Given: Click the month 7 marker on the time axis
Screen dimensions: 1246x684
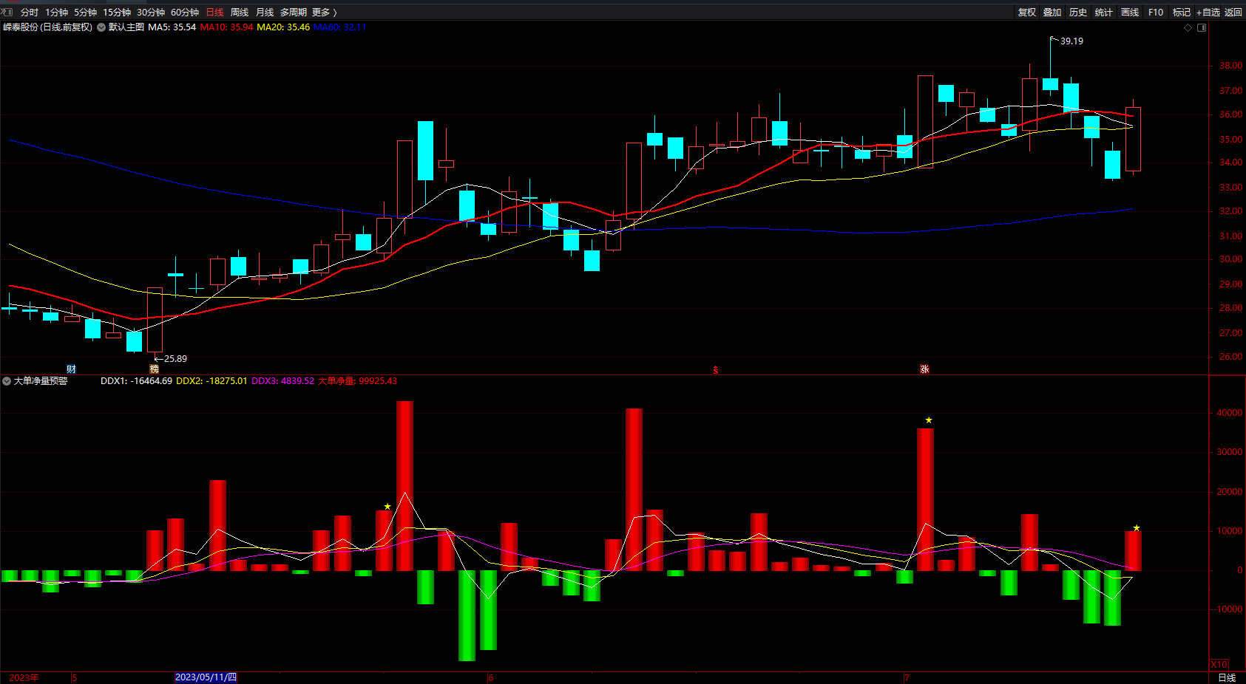Looking at the screenshot, I should (x=907, y=677).
